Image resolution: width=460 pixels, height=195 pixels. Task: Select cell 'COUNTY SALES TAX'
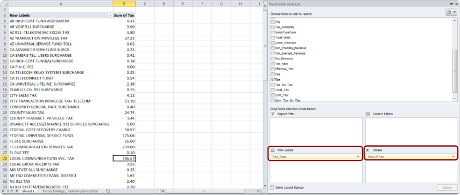point(61,112)
